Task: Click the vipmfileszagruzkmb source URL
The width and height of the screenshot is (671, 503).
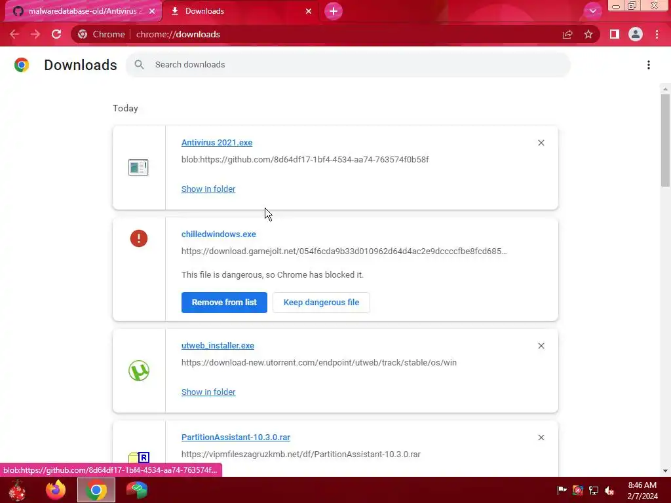Action: [x=301, y=455]
